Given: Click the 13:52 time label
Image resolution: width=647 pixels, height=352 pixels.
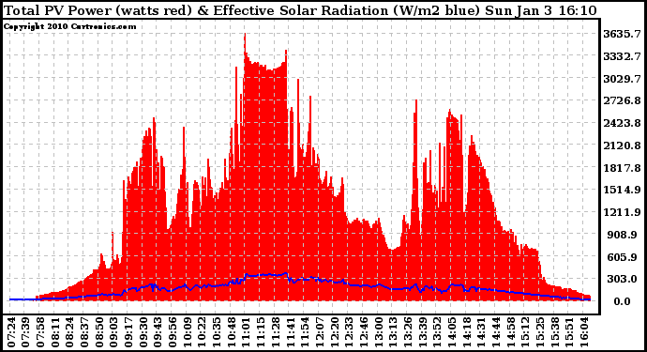Looking at the screenshot, I should pyautogui.click(x=437, y=333).
